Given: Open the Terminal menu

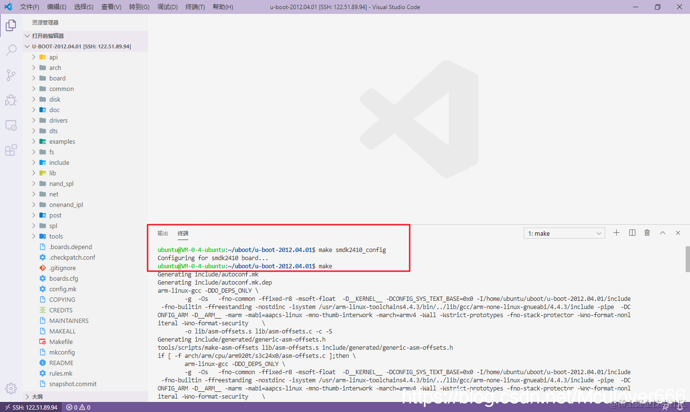Looking at the screenshot, I should click(x=195, y=7).
